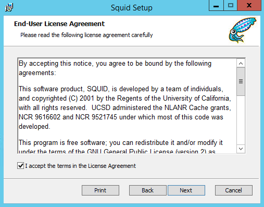
Task: Maximize the Squid Setup window
Action: (x=230, y=6)
